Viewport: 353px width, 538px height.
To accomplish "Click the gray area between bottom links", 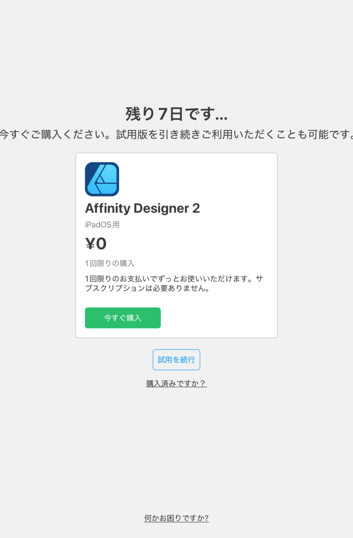I will pyautogui.click(x=176, y=448).
